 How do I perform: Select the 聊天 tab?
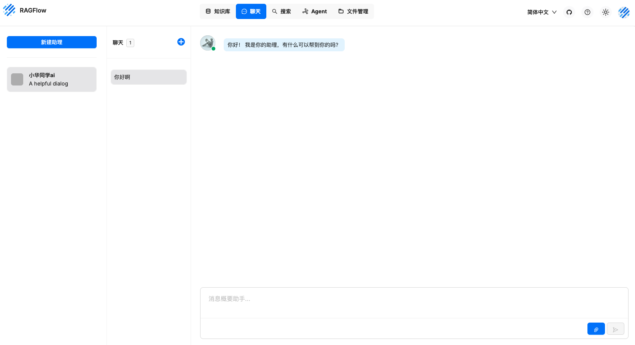[251, 11]
